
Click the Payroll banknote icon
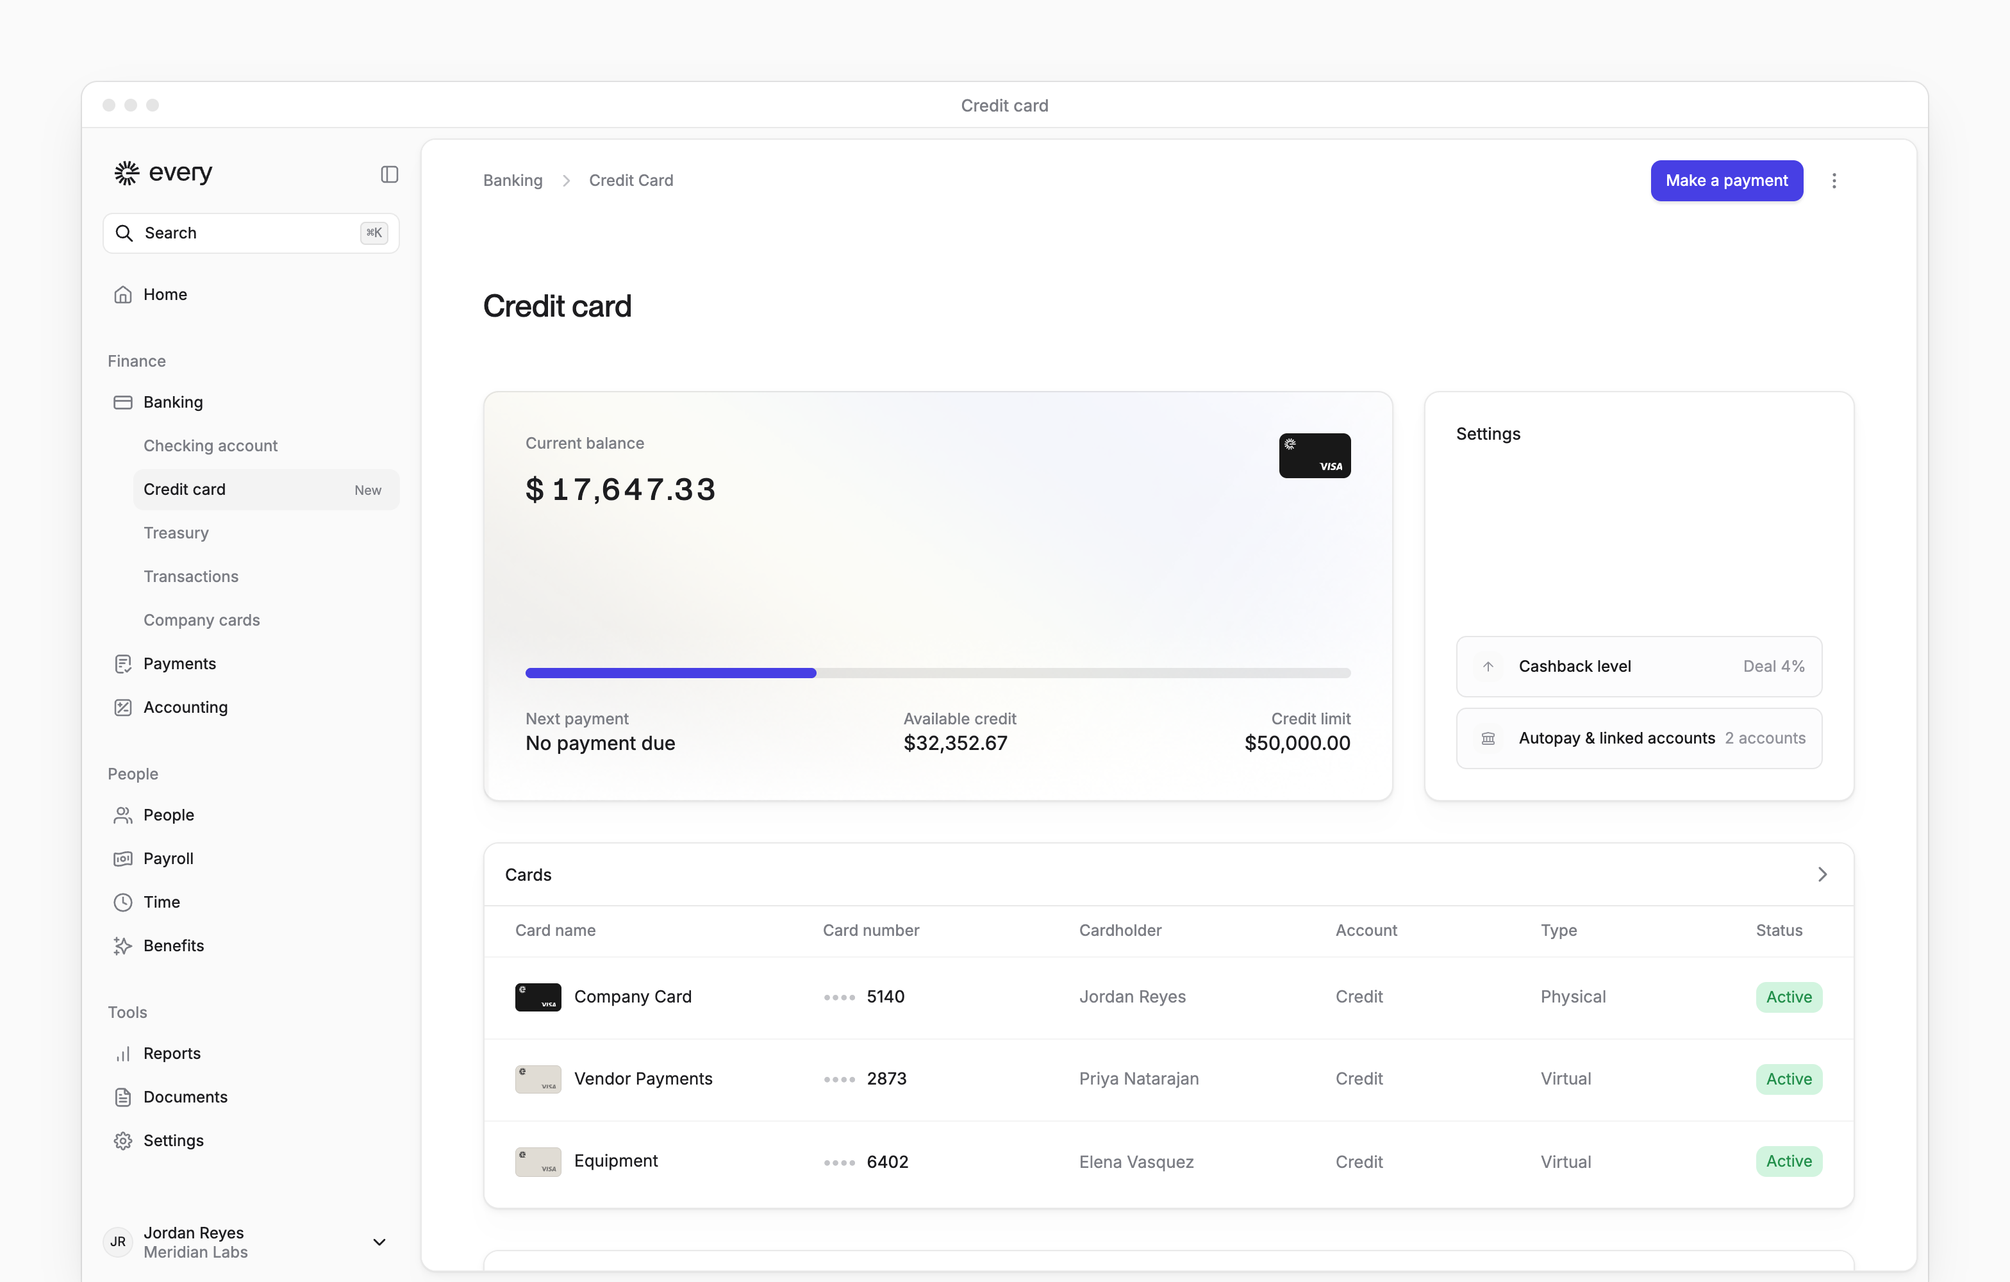click(x=122, y=859)
